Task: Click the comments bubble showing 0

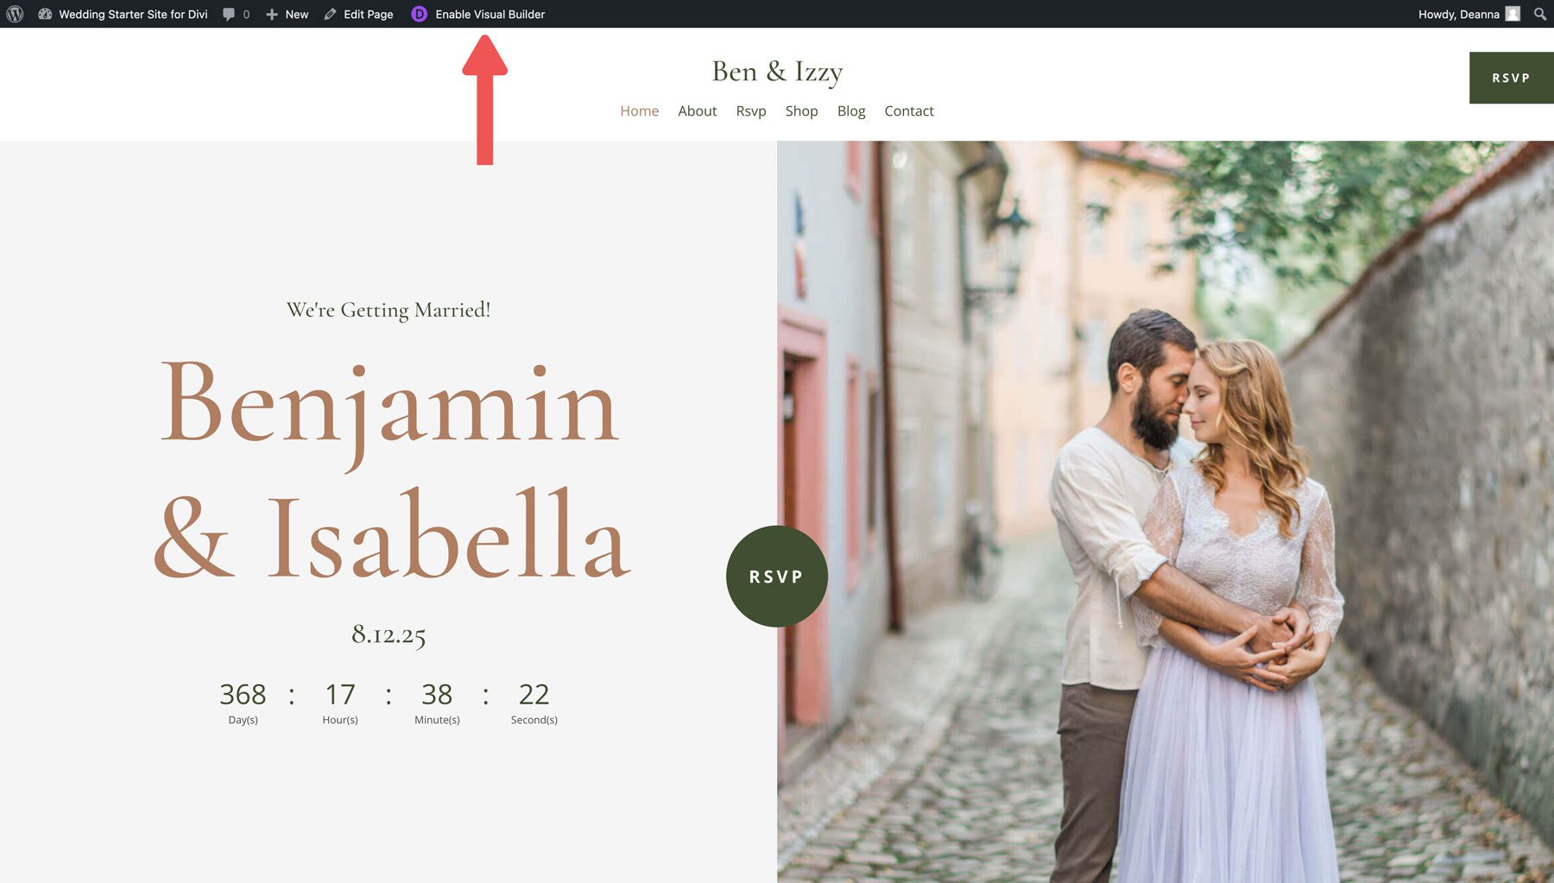Action: [234, 14]
